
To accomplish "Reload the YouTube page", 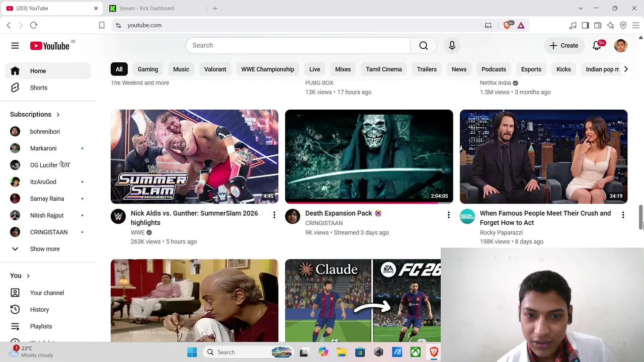I will [x=34, y=25].
